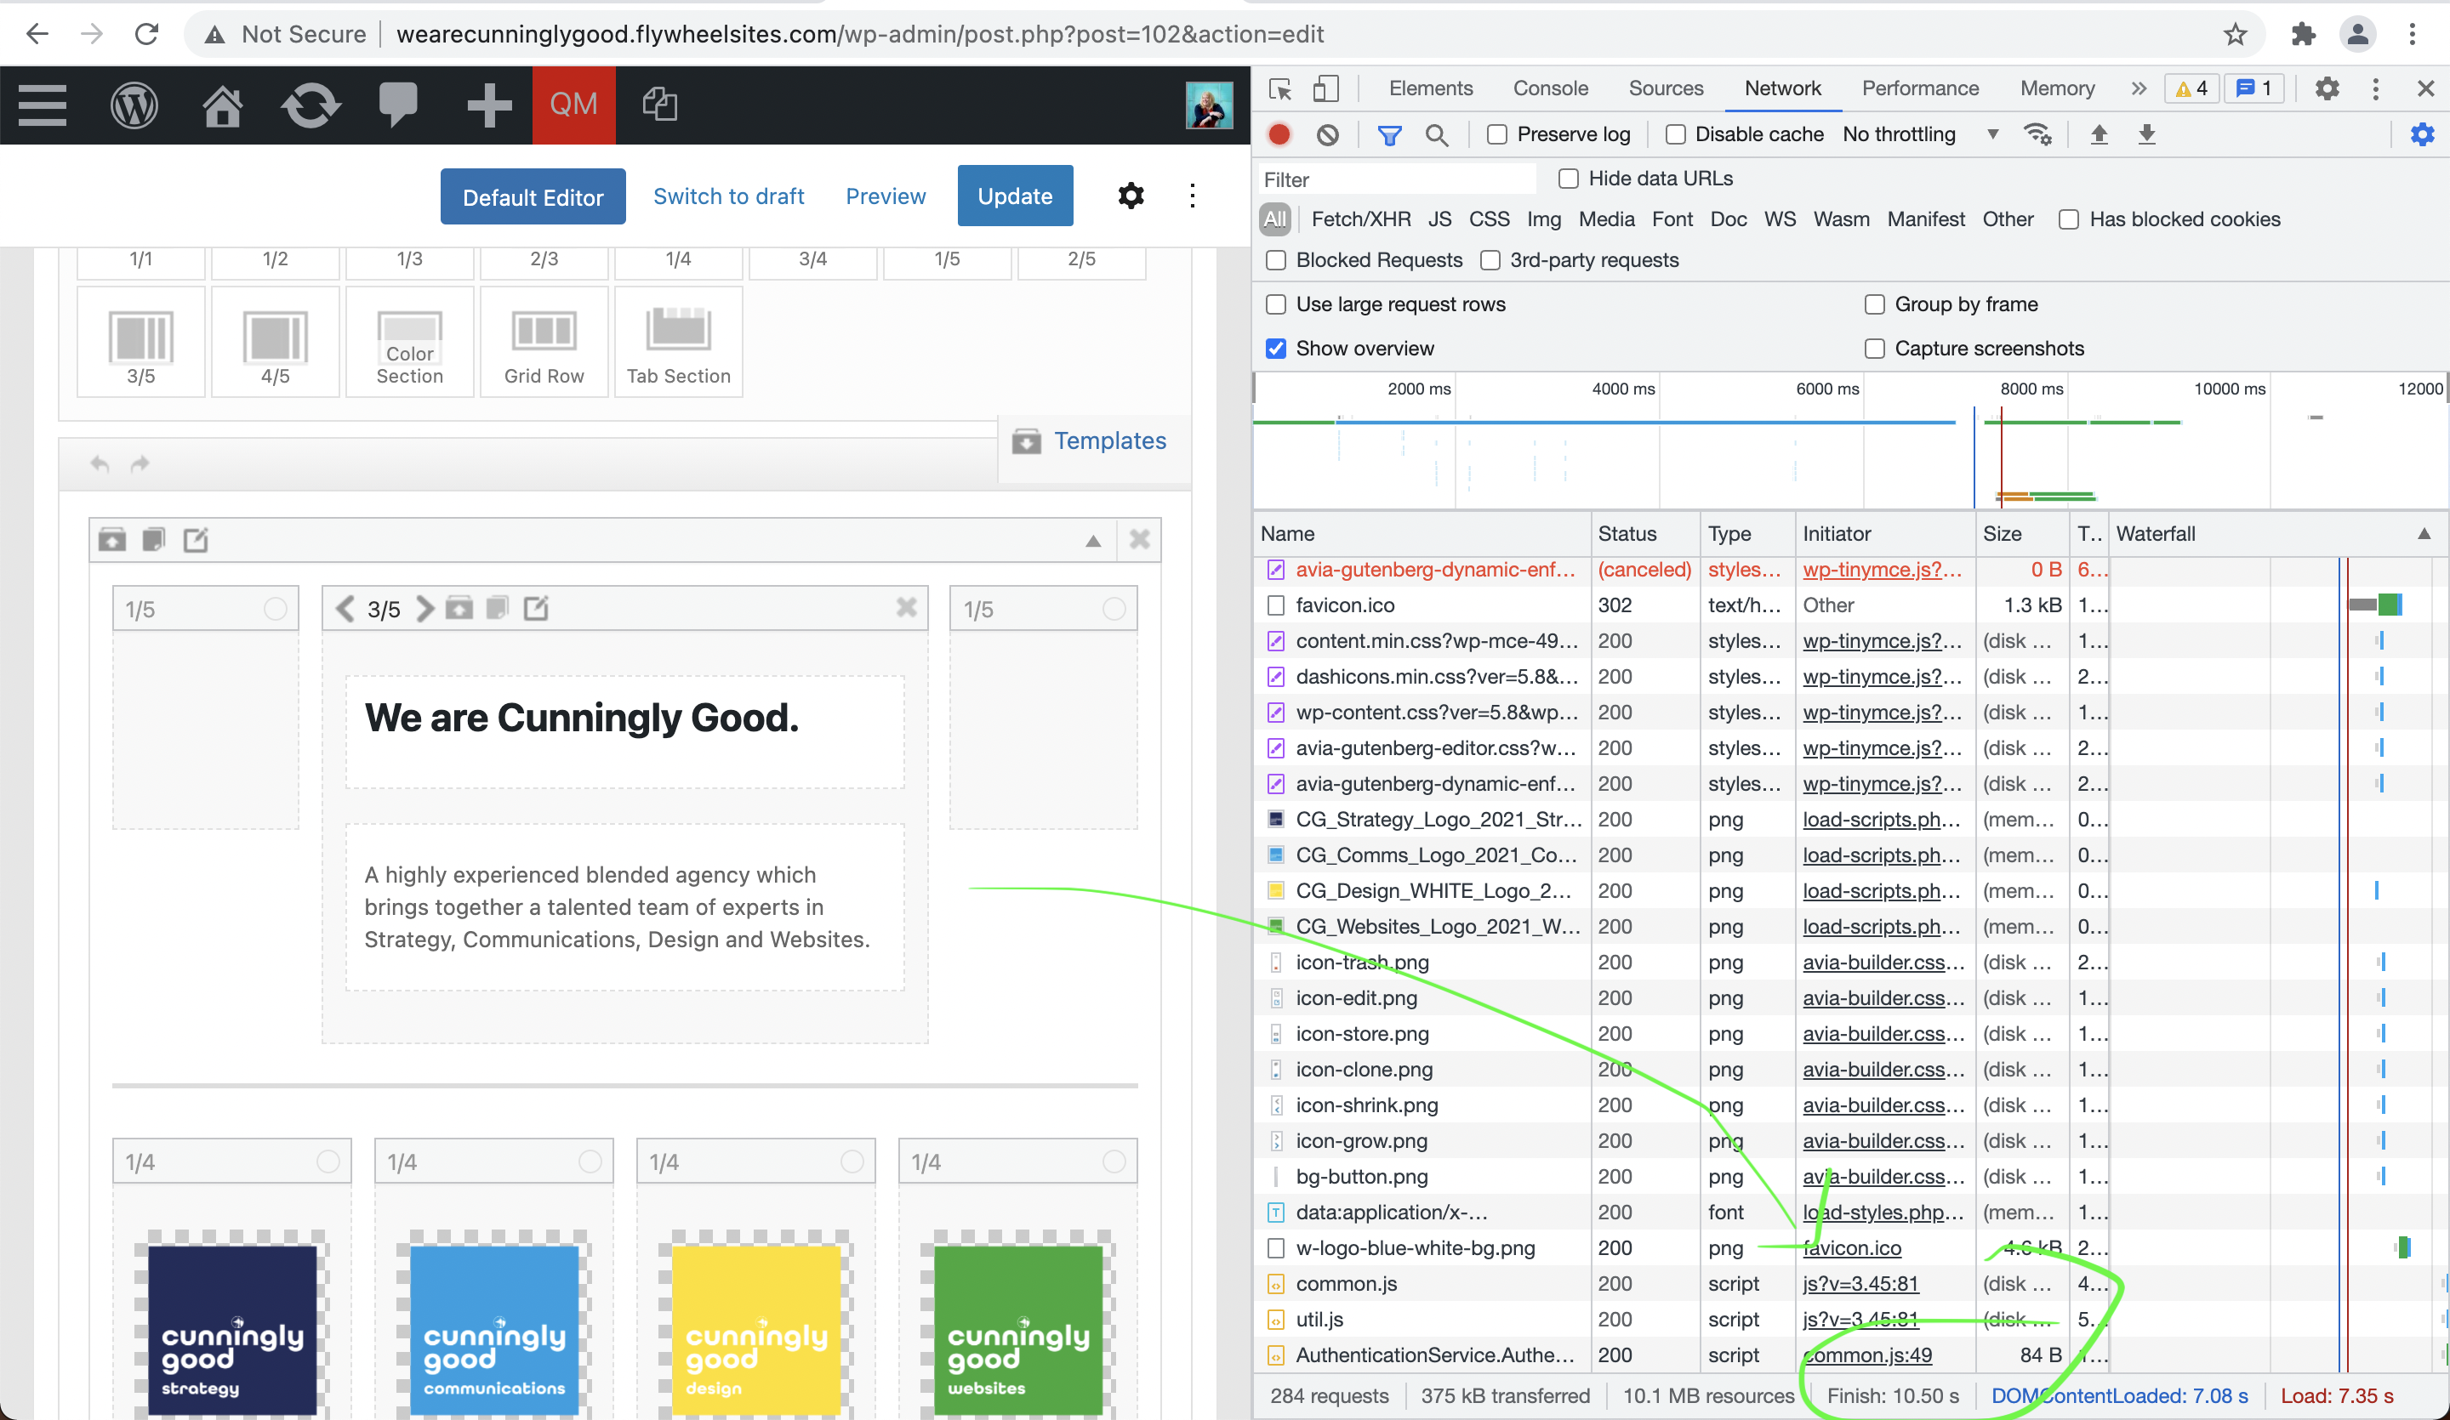
Task: Switch to Performance tab
Action: point(1919,88)
